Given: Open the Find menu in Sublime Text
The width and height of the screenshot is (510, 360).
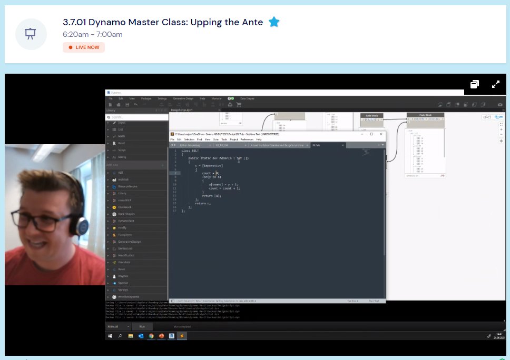Looking at the screenshot, I should tap(199, 139).
